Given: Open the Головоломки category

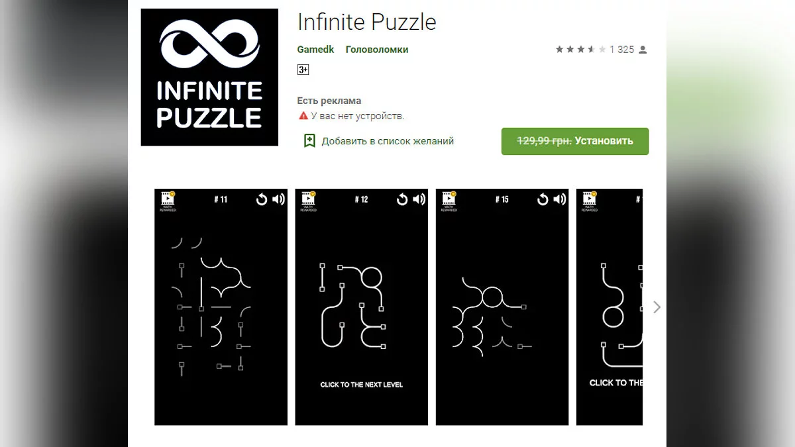Looking at the screenshot, I should pyautogui.click(x=377, y=50).
